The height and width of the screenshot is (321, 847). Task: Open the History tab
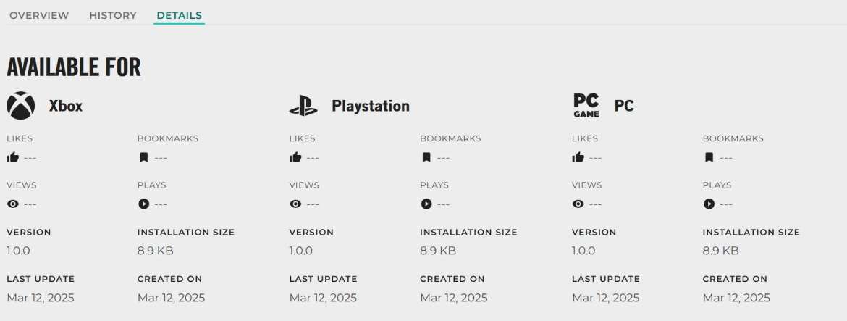point(113,15)
